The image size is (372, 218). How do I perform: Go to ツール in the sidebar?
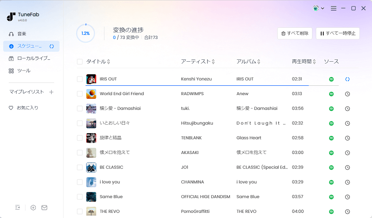click(x=24, y=71)
